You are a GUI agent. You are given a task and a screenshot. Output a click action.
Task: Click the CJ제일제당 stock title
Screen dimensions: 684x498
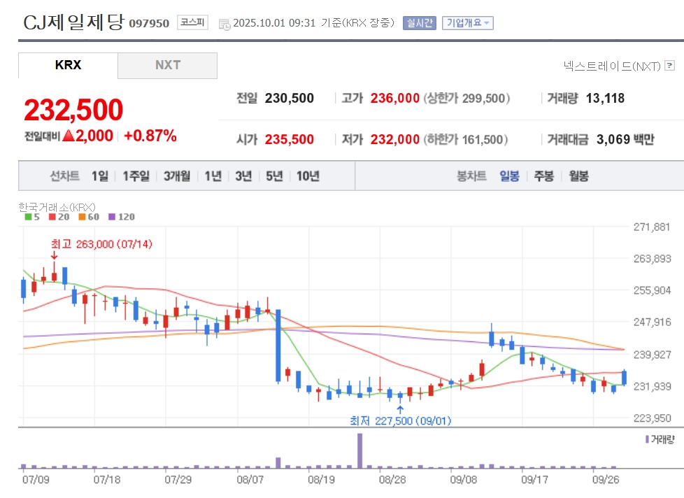(x=73, y=22)
